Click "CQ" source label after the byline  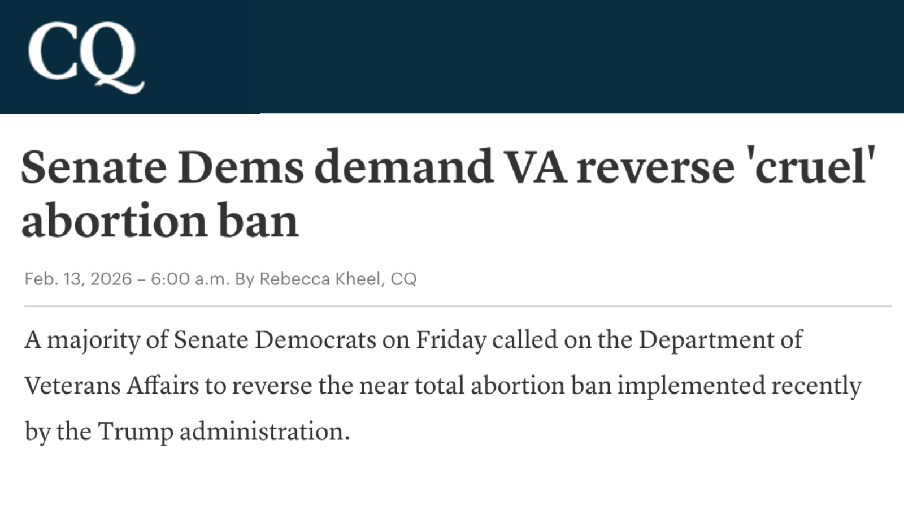[x=403, y=279]
